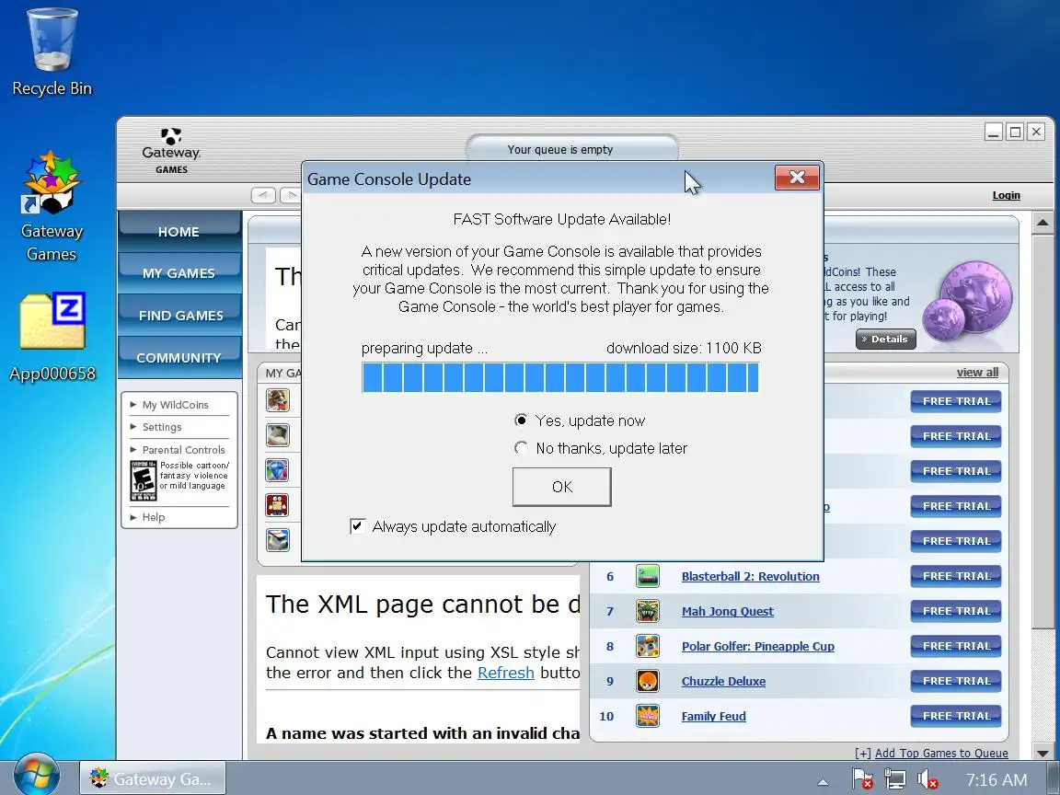Open Blasterball 2: Revolution link

pyautogui.click(x=751, y=577)
